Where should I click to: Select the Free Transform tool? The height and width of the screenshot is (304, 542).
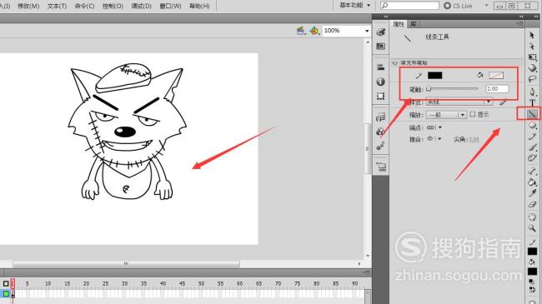click(532, 57)
